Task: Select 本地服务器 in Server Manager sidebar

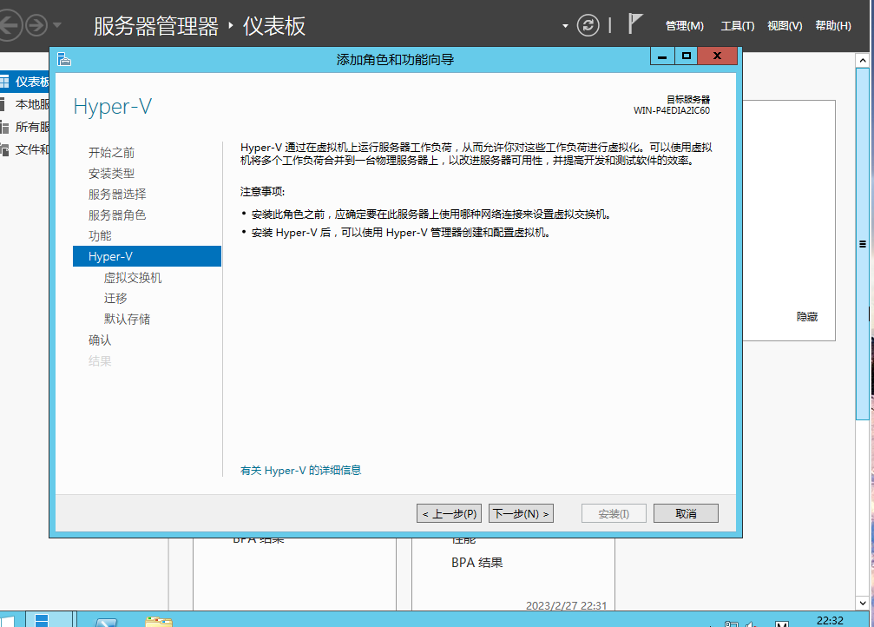Action: tap(24, 104)
